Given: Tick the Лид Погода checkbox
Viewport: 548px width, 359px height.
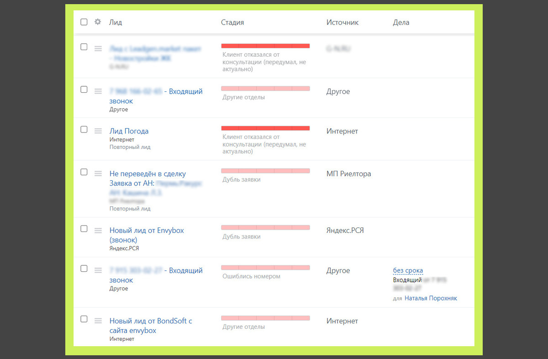Looking at the screenshot, I should click(x=84, y=129).
